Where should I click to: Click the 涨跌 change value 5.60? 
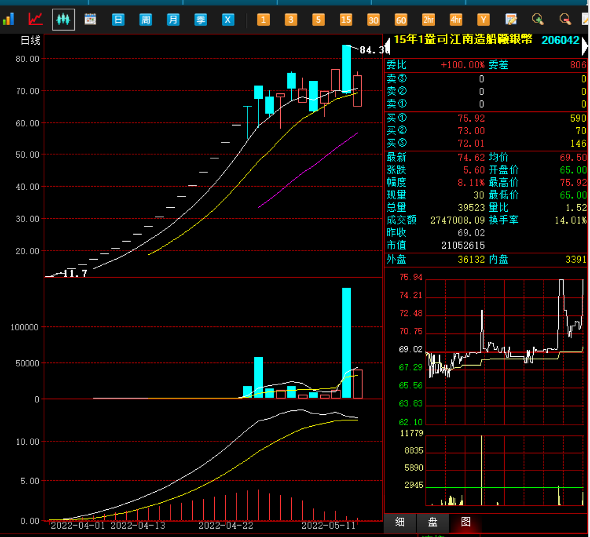pyautogui.click(x=474, y=170)
